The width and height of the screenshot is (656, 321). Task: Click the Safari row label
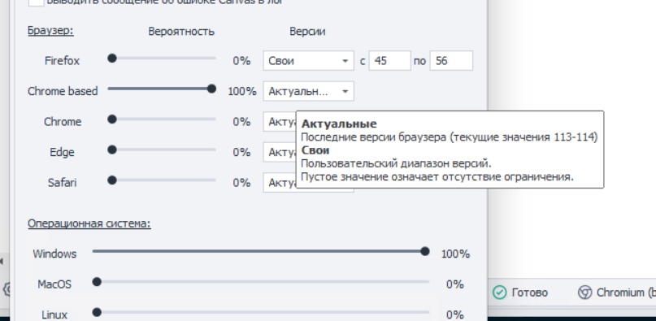[x=62, y=183]
